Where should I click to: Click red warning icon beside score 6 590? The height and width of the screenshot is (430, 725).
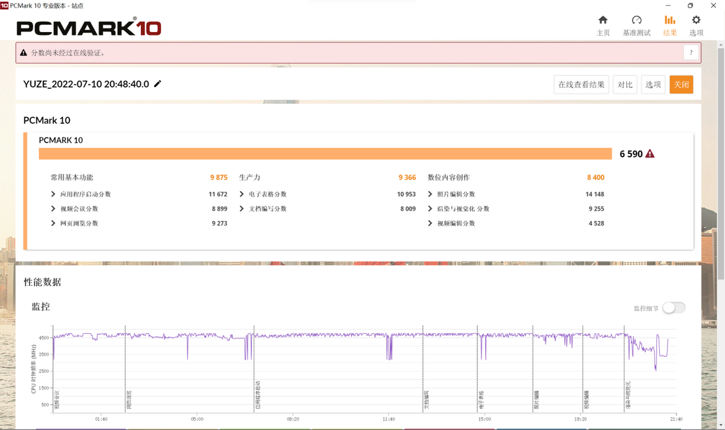coord(650,154)
